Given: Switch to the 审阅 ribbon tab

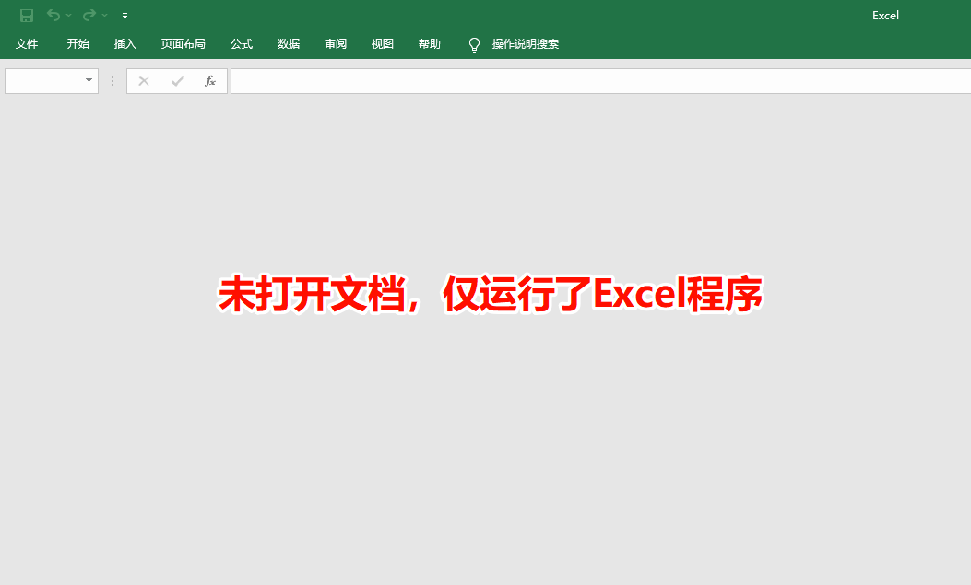Looking at the screenshot, I should (x=336, y=44).
